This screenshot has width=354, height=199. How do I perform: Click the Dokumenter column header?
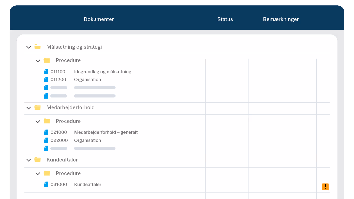(x=99, y=19)
